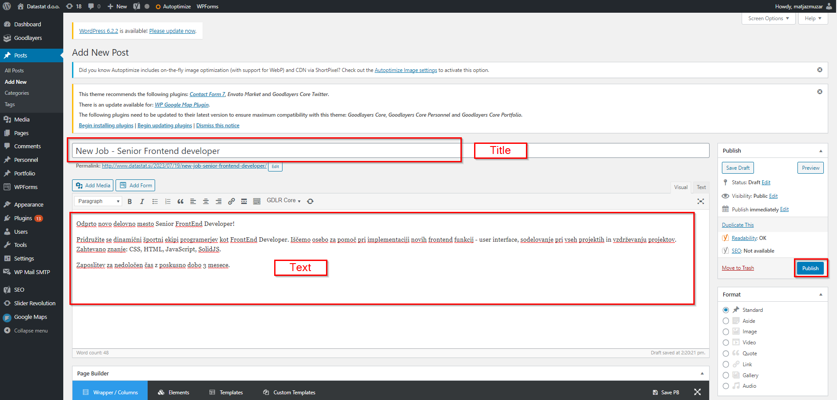Image resolution: width=837 pixels, height=400 pixels.
Task: Open the Paragraph format dropdown
Action: coord(98,201)
